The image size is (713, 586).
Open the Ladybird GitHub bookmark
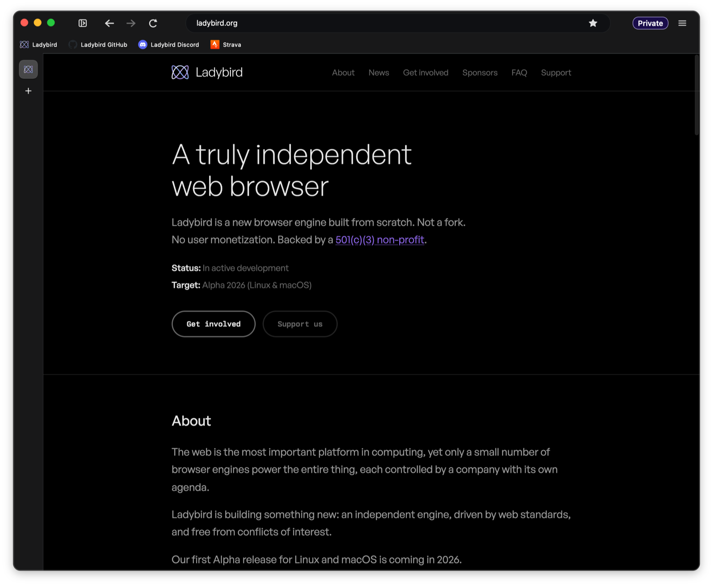click(x=98, y=45)
